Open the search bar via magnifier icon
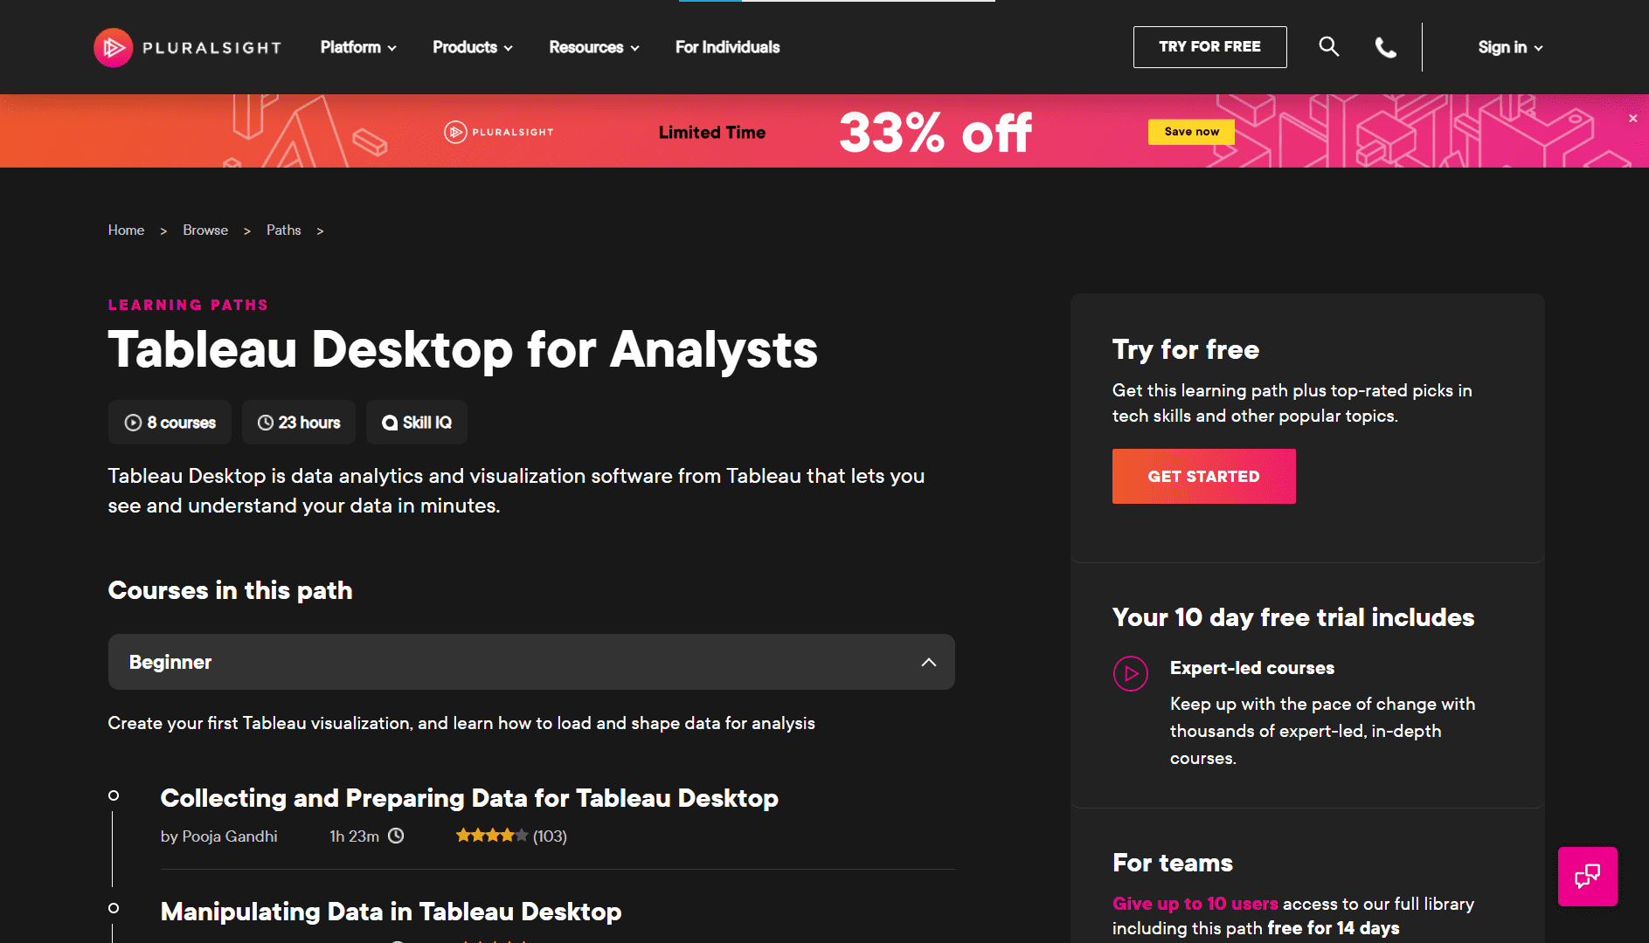This screenshot has width=1649, height=943. click(x=1328, y=46)
